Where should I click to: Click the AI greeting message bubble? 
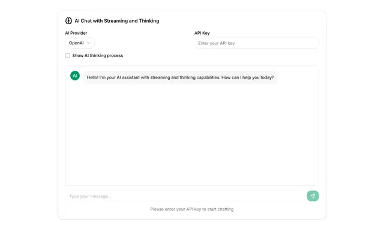point(180,77)
